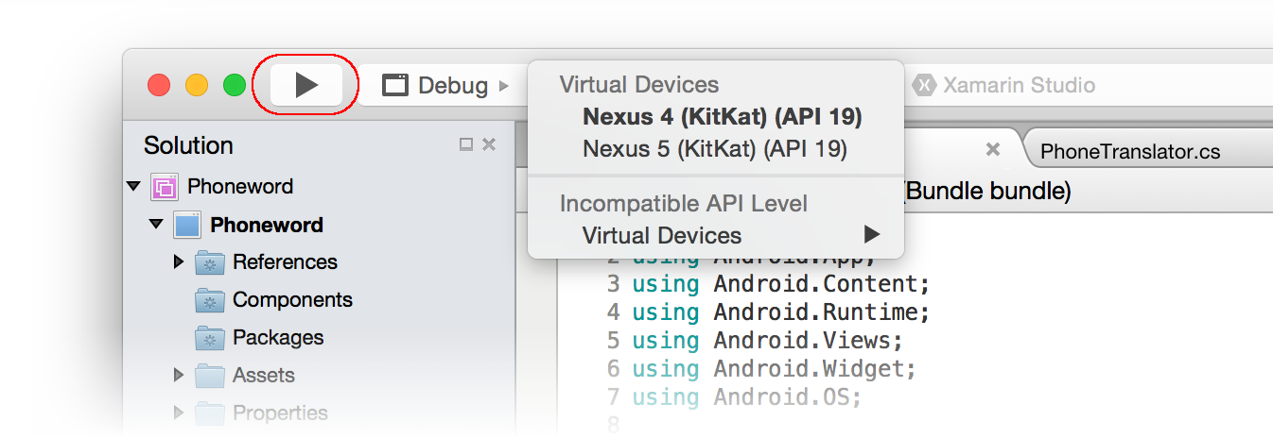Close the Solution panel
This screenshot has width=1273, height=438.
click(x=489, y=144)
